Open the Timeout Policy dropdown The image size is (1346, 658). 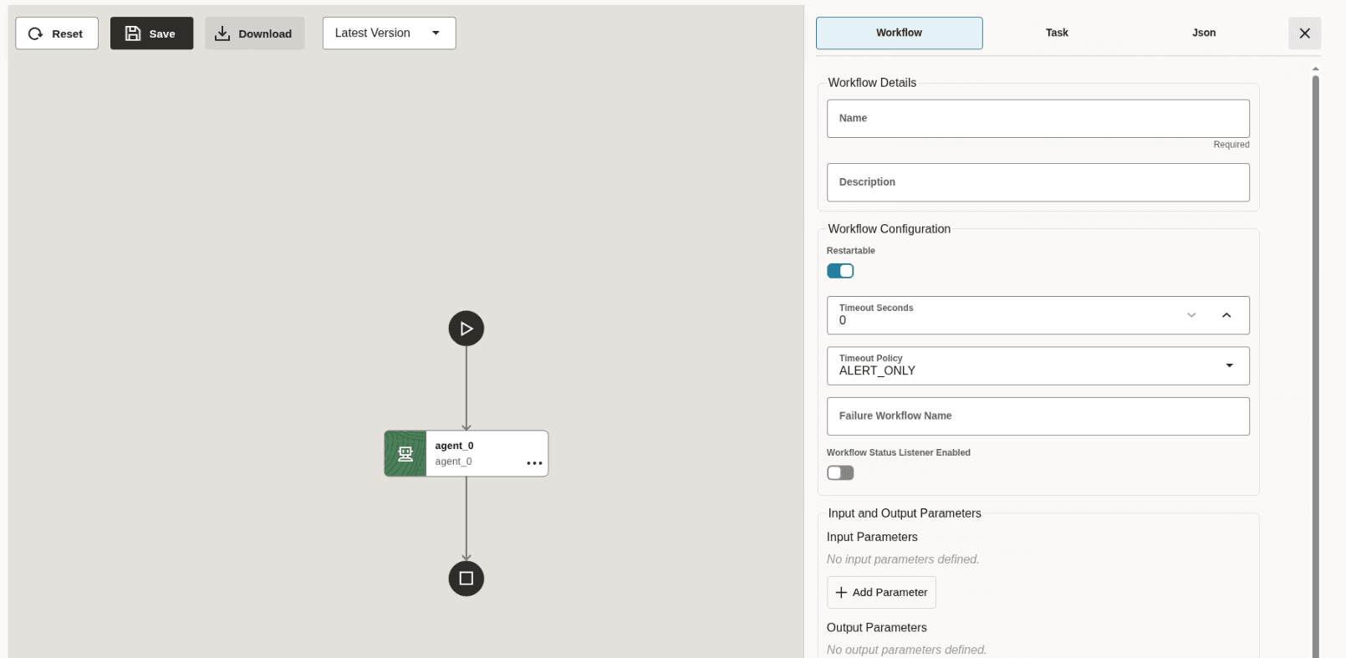tap(1038, 366)
